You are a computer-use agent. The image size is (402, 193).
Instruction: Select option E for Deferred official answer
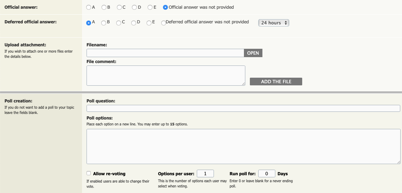(149, 23)
